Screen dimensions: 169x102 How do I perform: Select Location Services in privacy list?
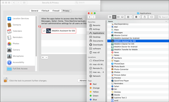pos(21,18)
